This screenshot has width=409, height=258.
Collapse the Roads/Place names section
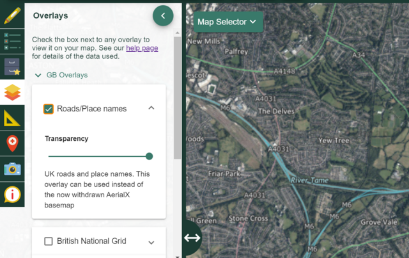tap(151, 108)
